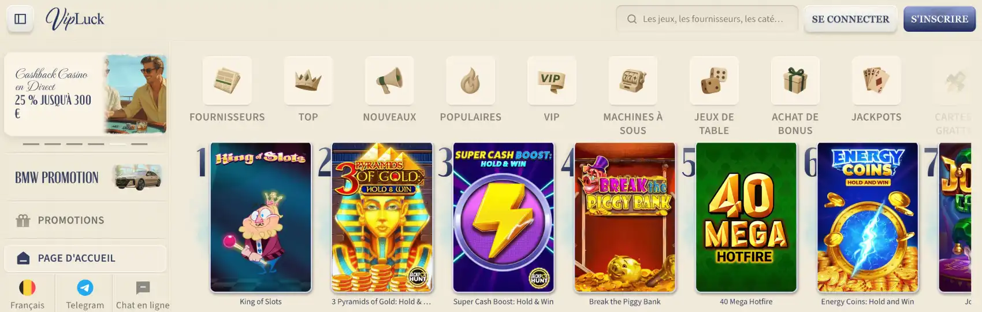The height and width of the screenshot is (312, 982).
Task: Select the Jeux de table dice icon
Action: pyautogui.click(x=714, y=81)
